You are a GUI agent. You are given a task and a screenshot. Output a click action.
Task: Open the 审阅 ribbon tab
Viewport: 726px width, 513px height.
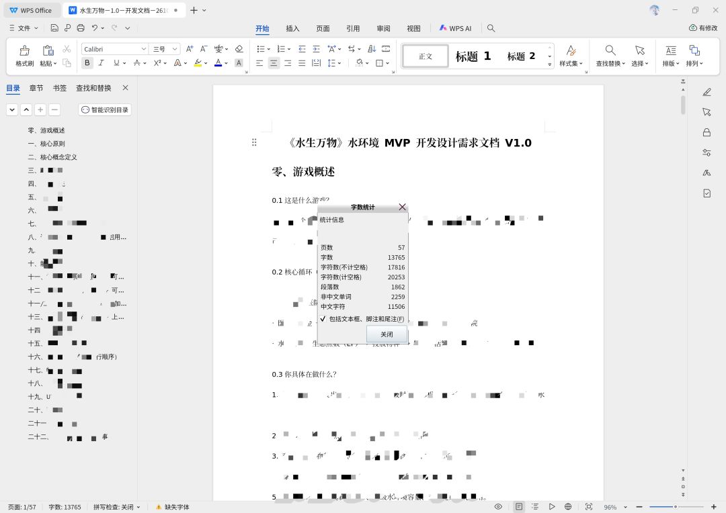click(x=383, y=28)
